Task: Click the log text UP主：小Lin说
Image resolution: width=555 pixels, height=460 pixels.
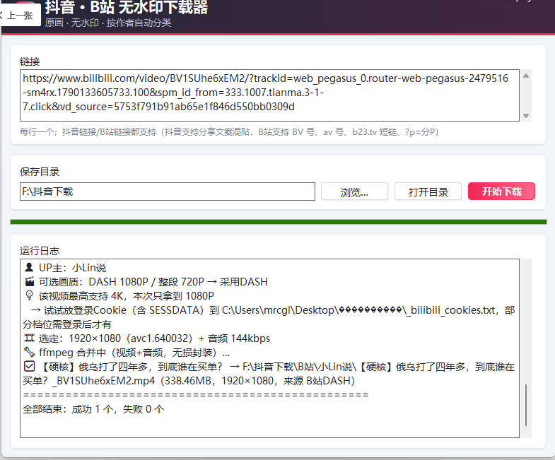Action: pos(72,268)
